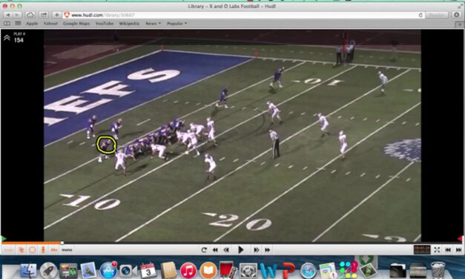Collapse play info with double chevron icon

[7, 38]
